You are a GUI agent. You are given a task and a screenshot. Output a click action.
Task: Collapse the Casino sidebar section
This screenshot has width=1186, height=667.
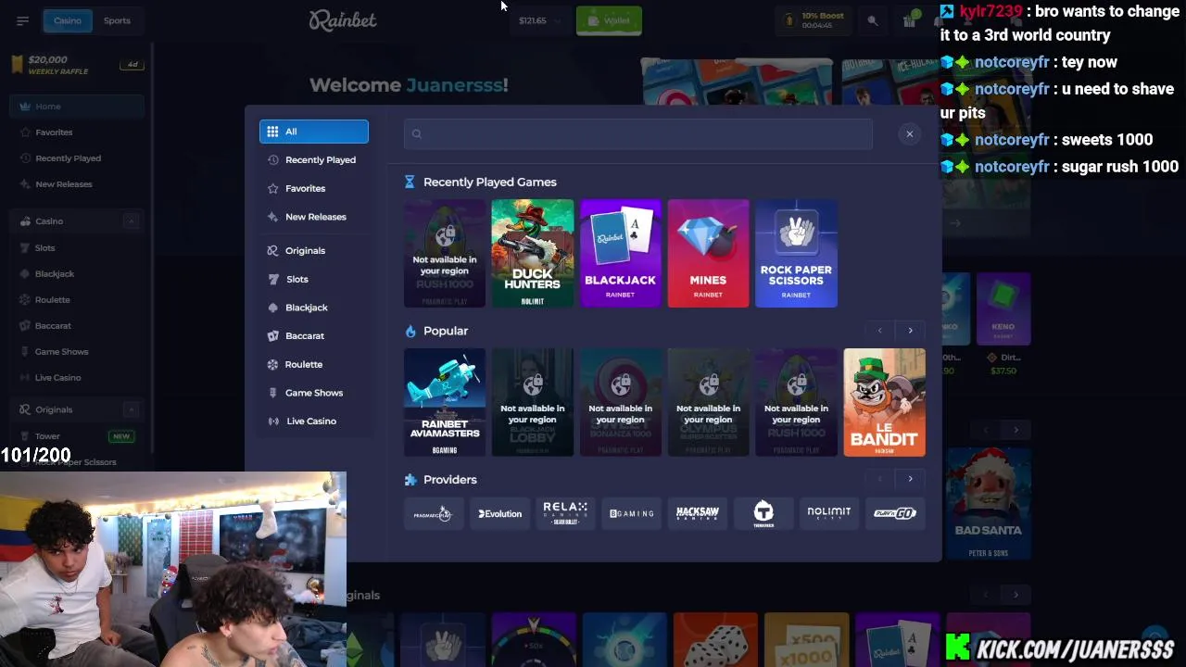131,221
